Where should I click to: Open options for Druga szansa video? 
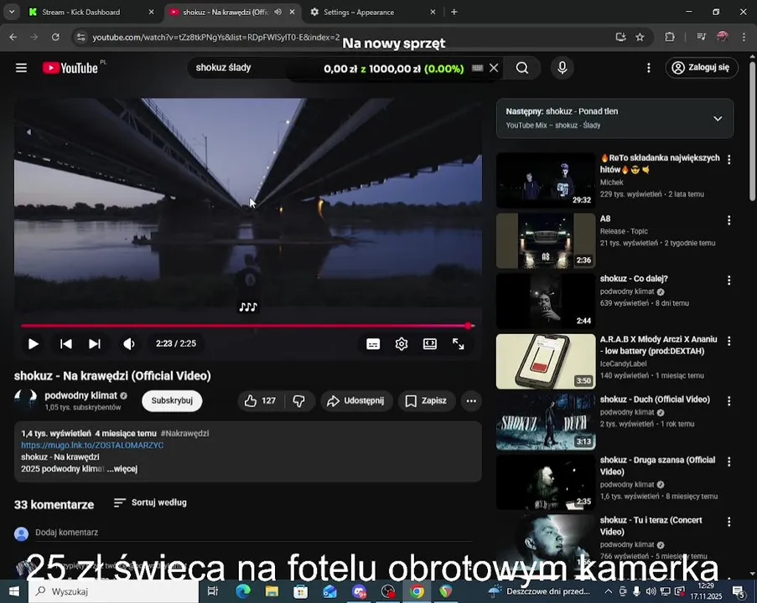click(x=729, y=461)
